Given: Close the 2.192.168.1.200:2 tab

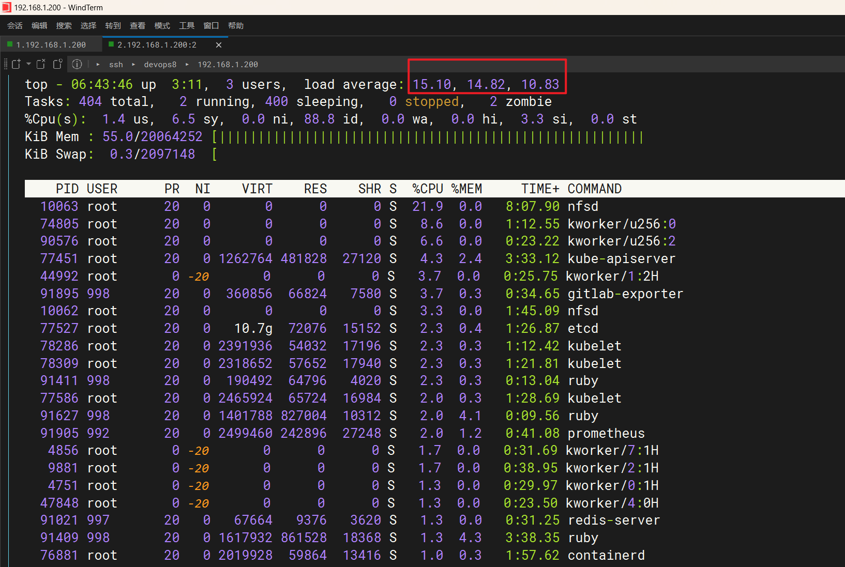Looking at the screenshot, I should 219,45.
